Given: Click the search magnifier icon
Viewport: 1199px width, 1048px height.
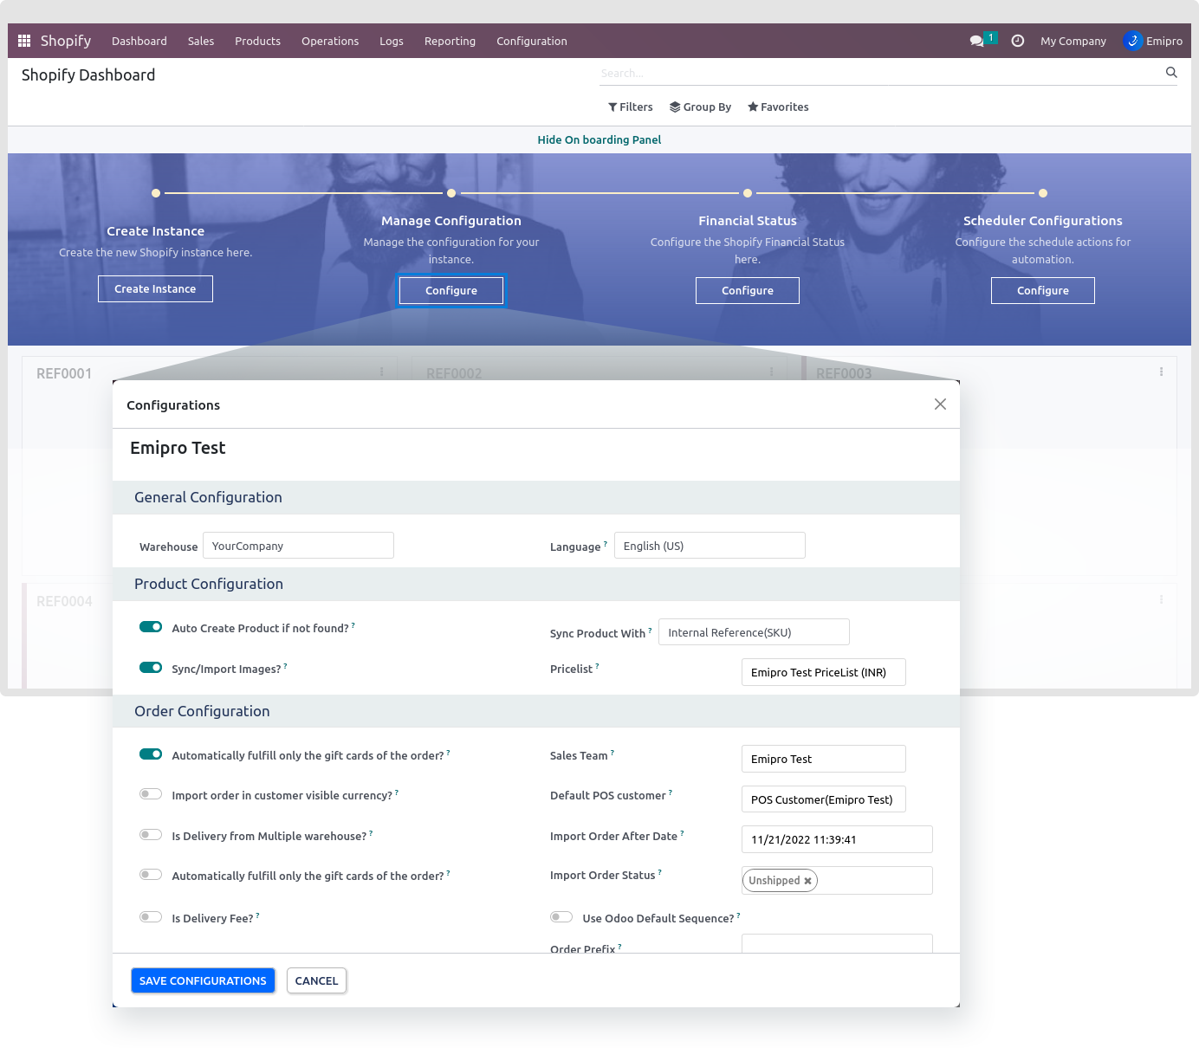Looking at the screenshot, I should [x=1171, y=73].
